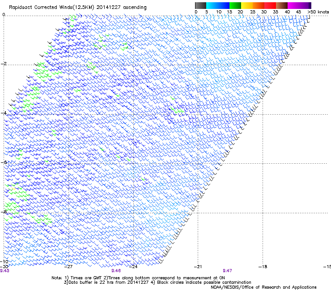
Task: Click the latitude label '-10'
Action: click(x=4, y=261)
